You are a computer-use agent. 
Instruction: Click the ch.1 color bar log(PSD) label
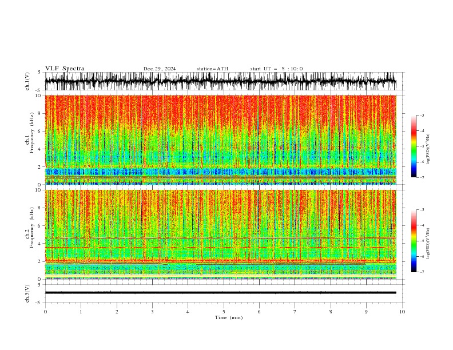click(x=428, y=149)
